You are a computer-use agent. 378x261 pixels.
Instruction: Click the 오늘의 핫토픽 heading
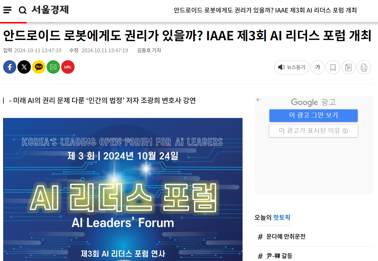pos(272,218)
